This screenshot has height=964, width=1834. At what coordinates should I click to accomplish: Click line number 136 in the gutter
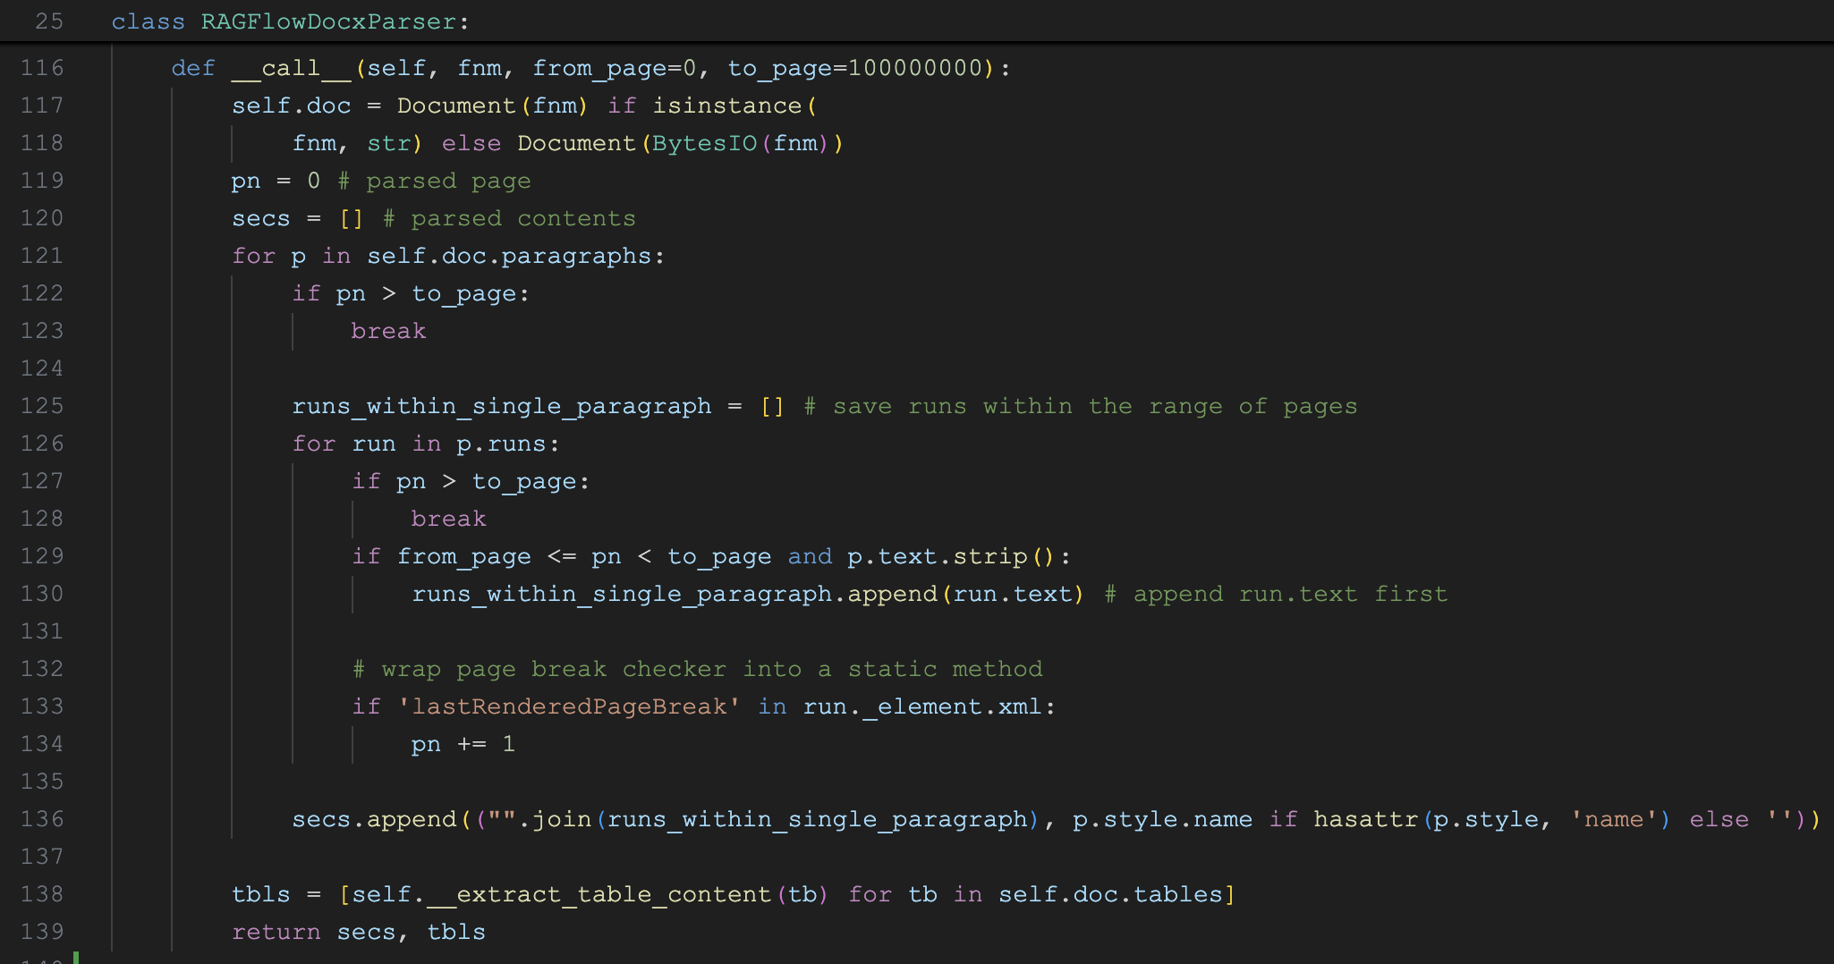coord(42,819)
